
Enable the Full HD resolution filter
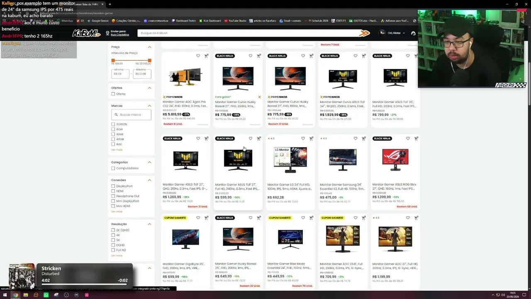[x=113, y=250]
